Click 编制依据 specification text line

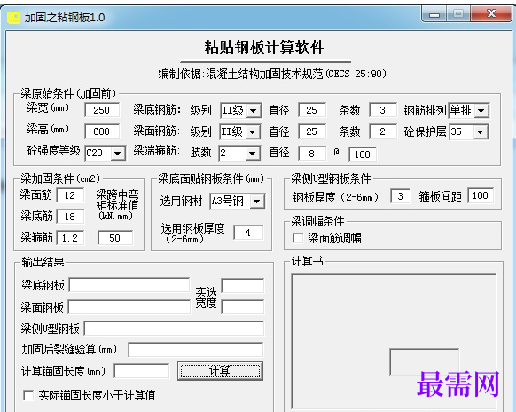click(x=272, y=74)
